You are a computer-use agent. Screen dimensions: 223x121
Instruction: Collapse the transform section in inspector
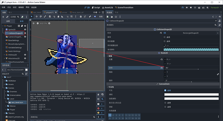click(108, 56)
